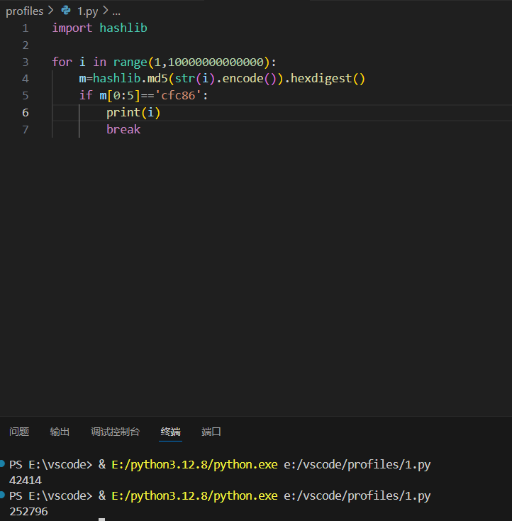Select line number 7 with break statement
Screen dimensions: 512x521
click(x=26, y=129)
